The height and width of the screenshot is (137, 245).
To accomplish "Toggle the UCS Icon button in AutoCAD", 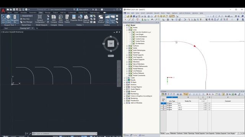I will [3, 19].
